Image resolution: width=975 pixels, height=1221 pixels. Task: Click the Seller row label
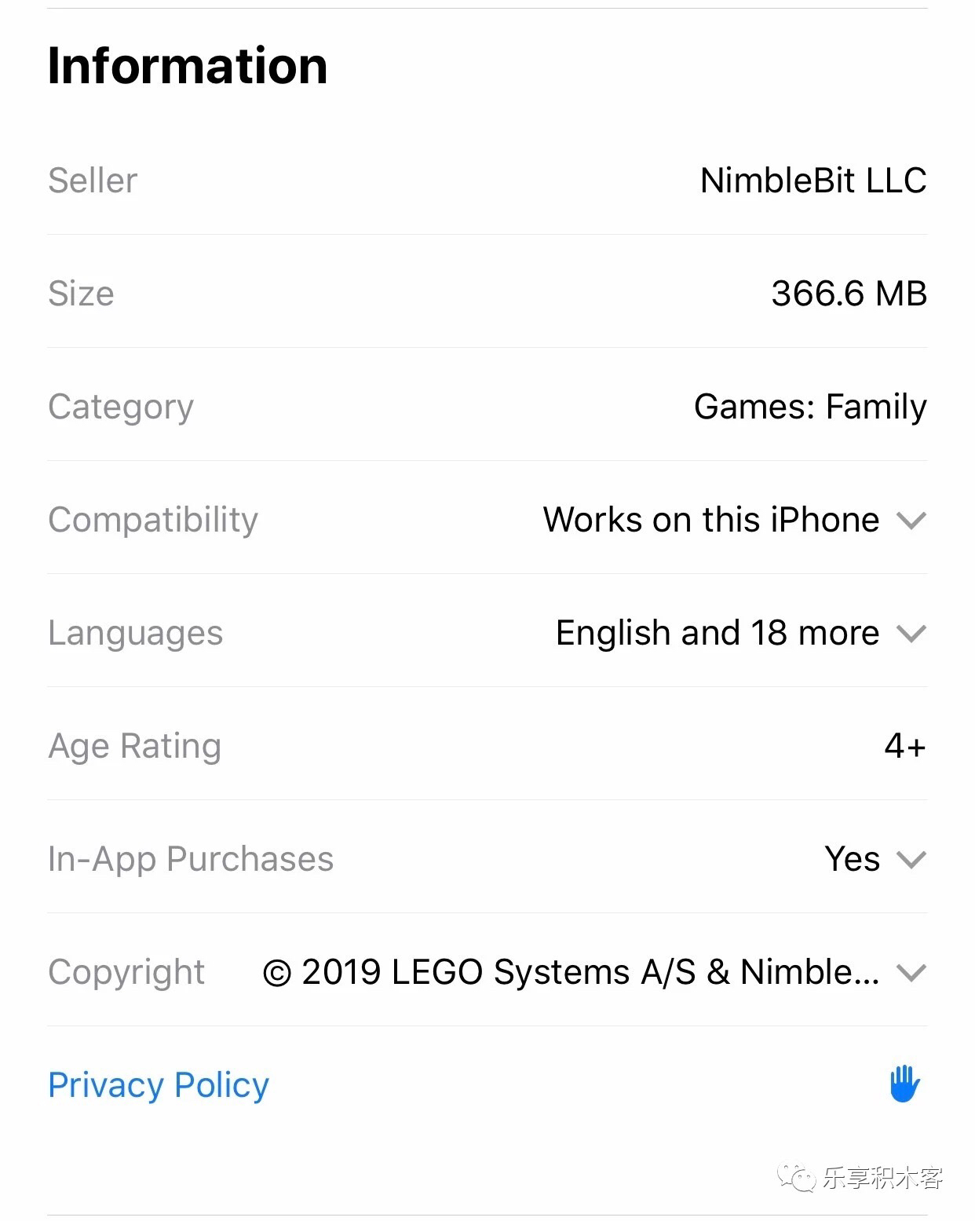[x=93, y=181]
